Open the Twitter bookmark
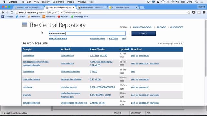 [x=20, y=17]
